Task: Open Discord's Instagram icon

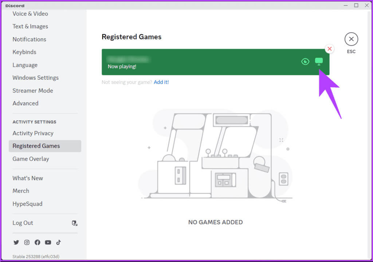Action: [x=27, y=242]
